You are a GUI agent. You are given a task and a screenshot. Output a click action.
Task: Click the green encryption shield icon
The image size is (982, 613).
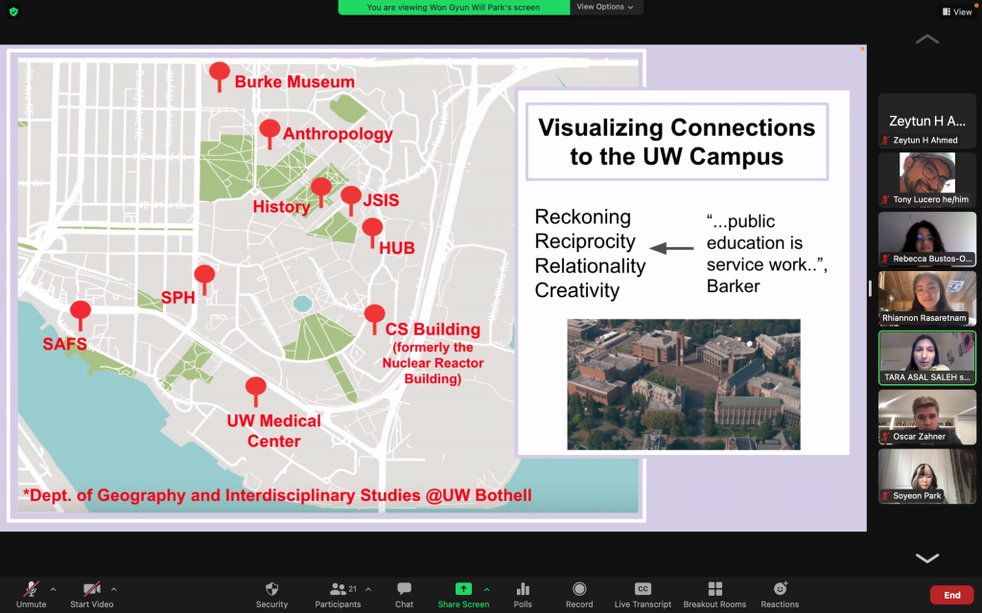[13, 11]
